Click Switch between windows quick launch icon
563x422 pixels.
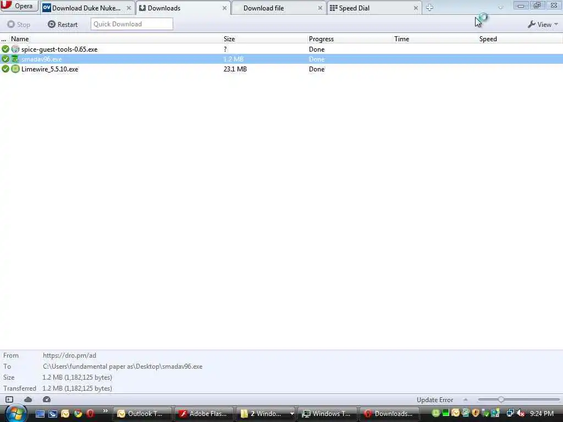click(53, 414)
